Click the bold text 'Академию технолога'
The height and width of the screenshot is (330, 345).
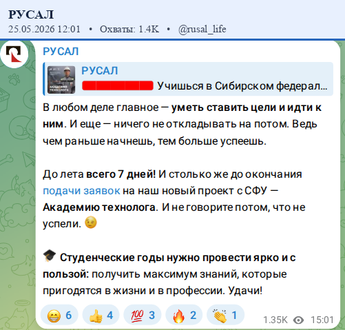click(x=99, y=207)
